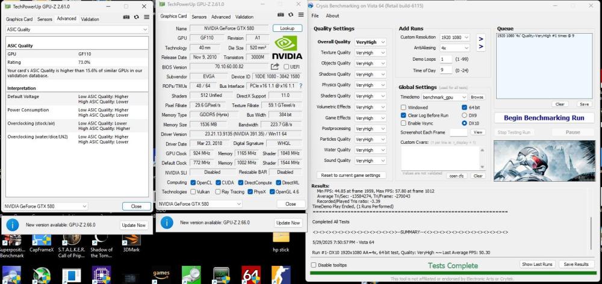The width and height of the screenshot is (602, 284).
Task: Switch to Advanced tab in right GPU-Z
Action: click(x=221, y=17)
